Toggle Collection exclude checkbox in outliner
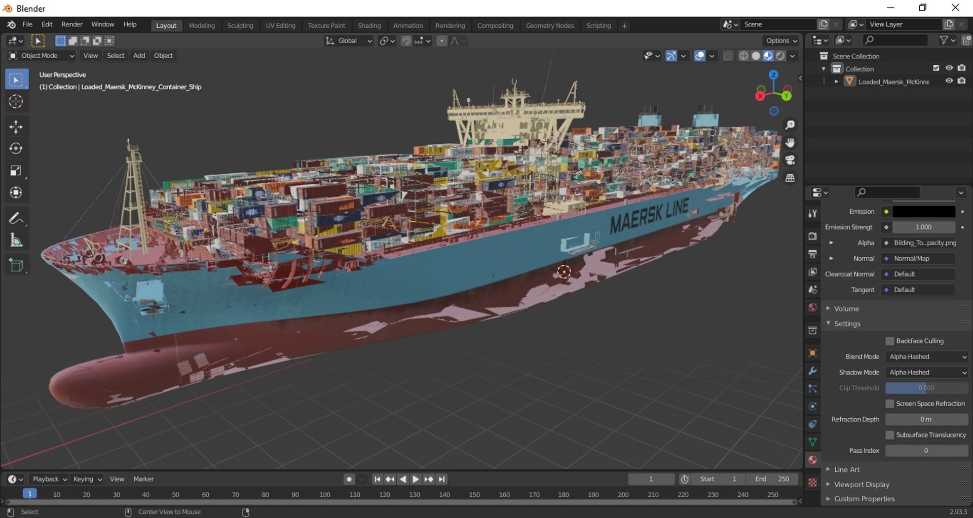 (936, 68)
